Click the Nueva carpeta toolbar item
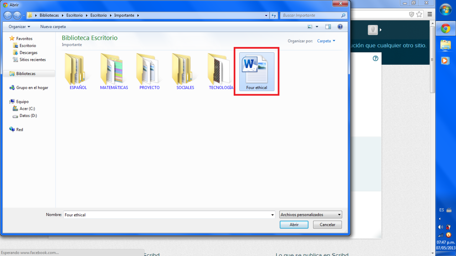456x256 pixels. 53,27
